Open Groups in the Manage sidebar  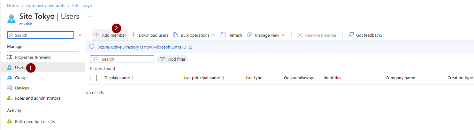[x=21, y=78]
